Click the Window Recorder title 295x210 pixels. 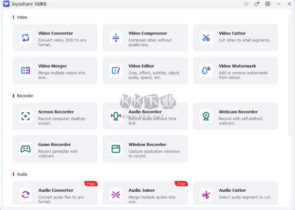coord(147,145)
